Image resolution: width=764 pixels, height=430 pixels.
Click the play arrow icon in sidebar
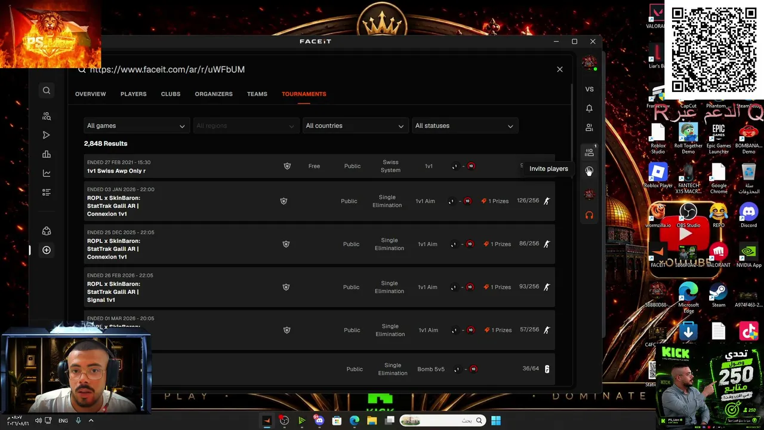pos(47,136)
